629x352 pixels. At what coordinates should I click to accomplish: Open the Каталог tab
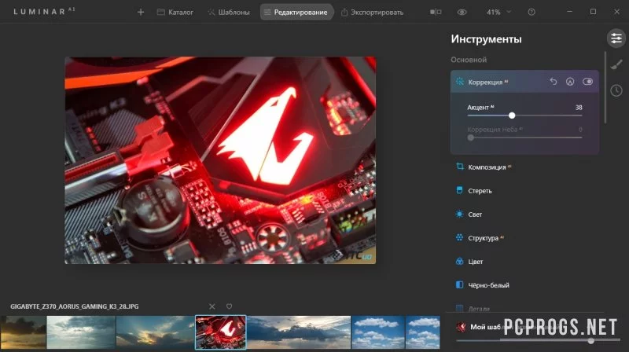point(175,13)
